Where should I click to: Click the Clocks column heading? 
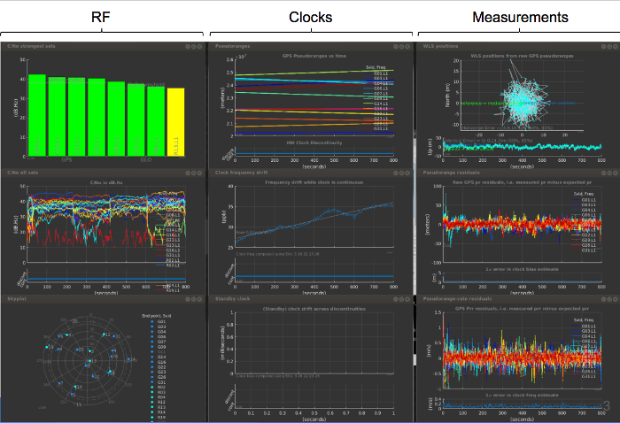click(310, 17)
